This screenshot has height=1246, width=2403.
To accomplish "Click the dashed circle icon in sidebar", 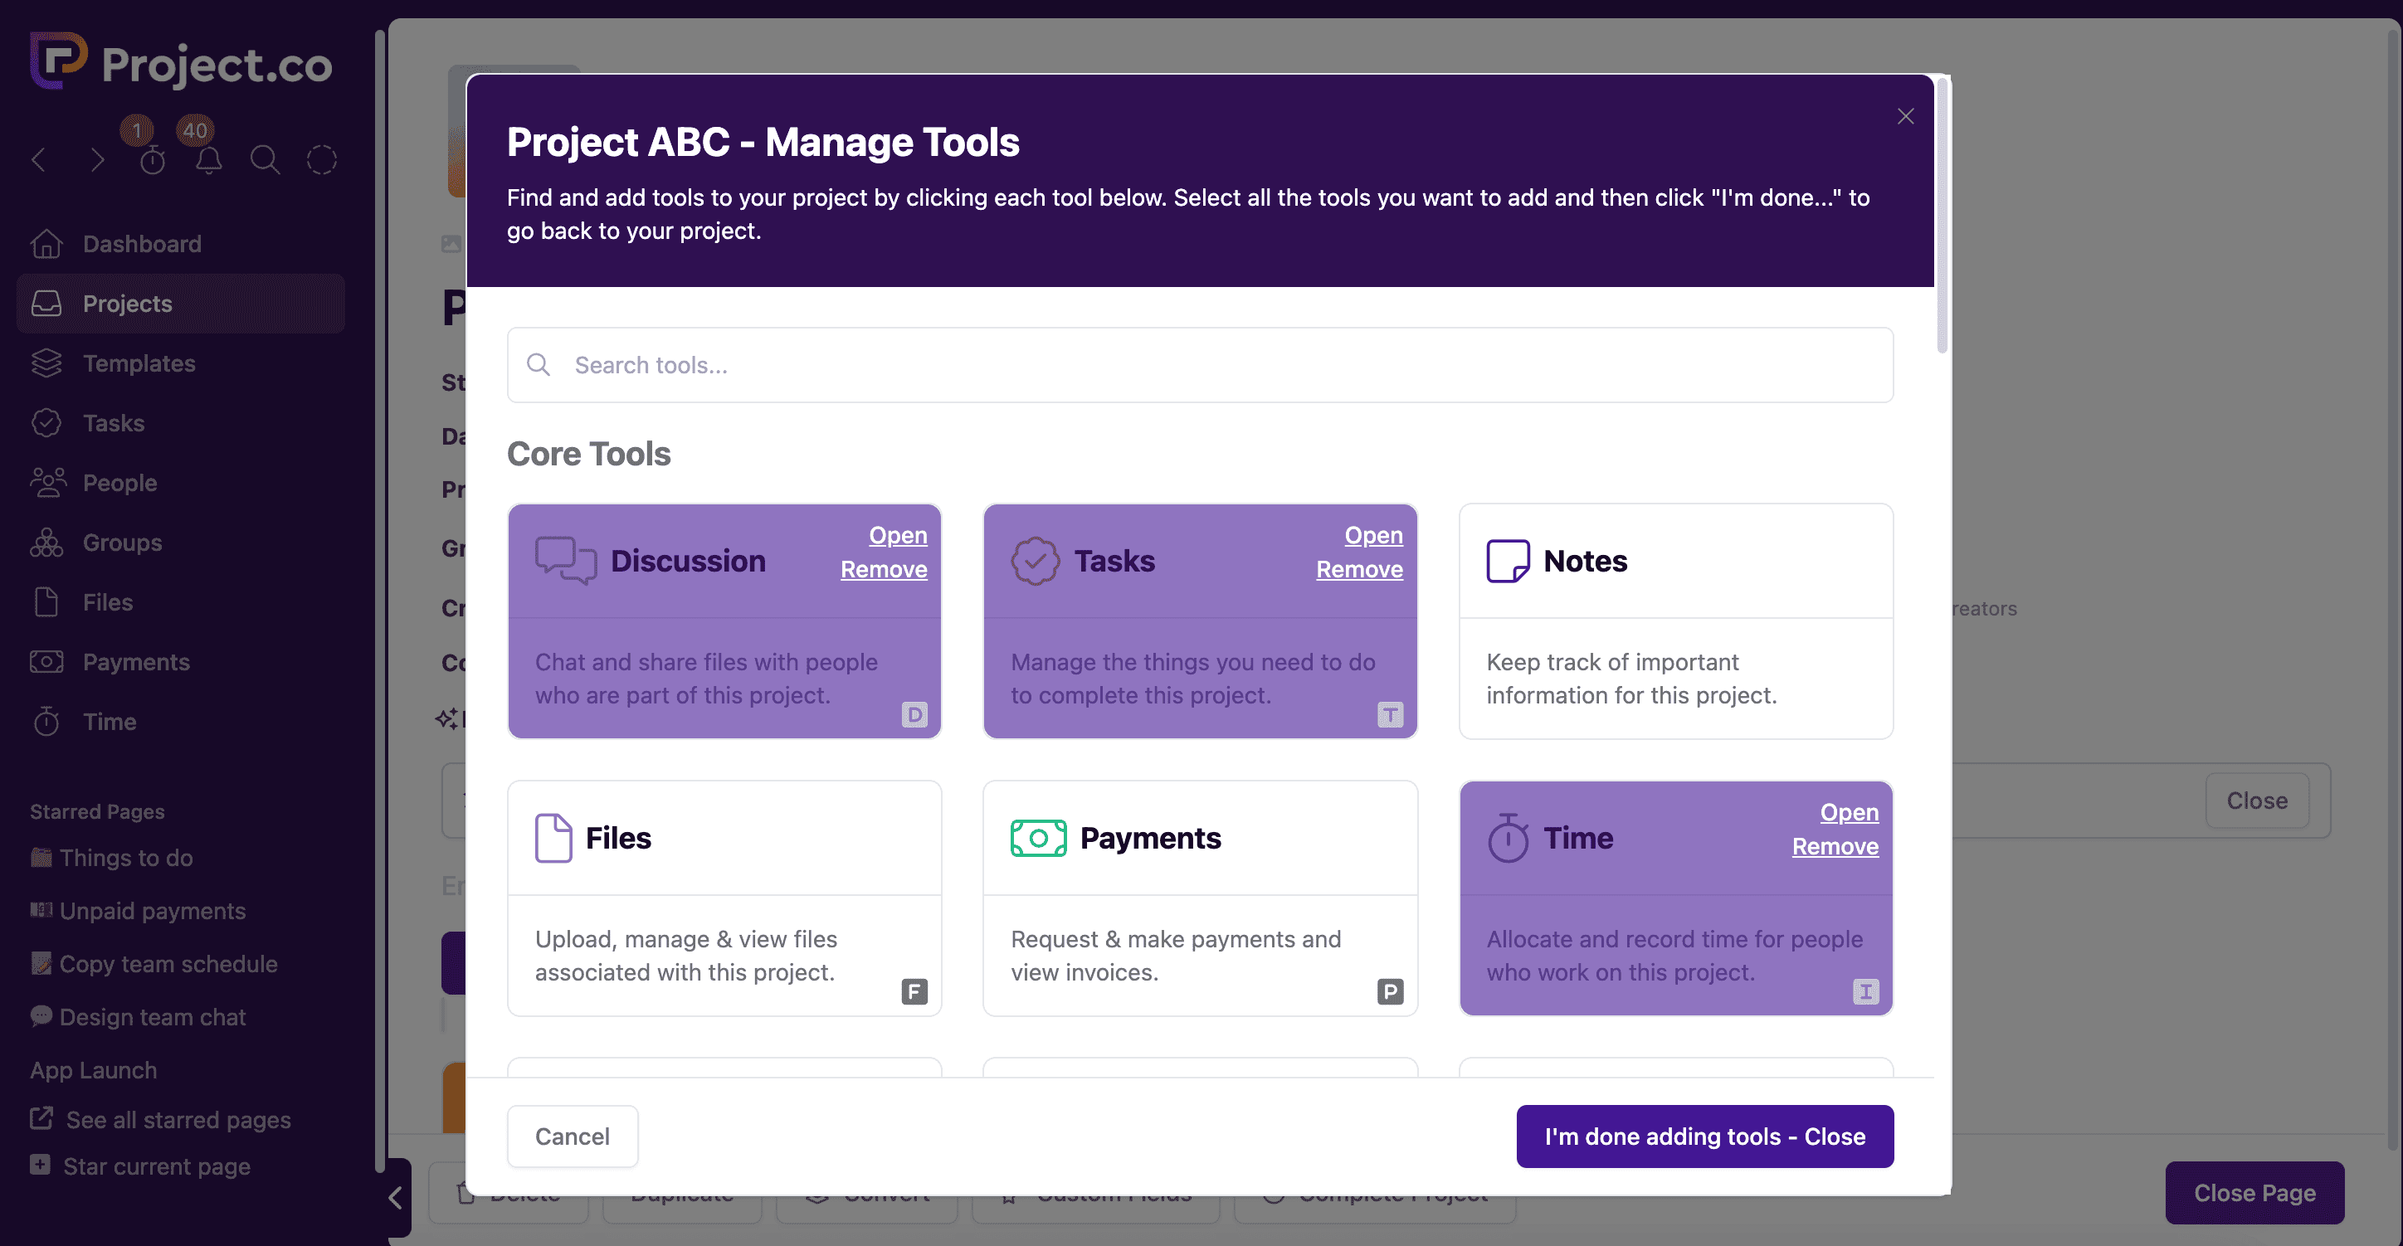I will point(322,160).
